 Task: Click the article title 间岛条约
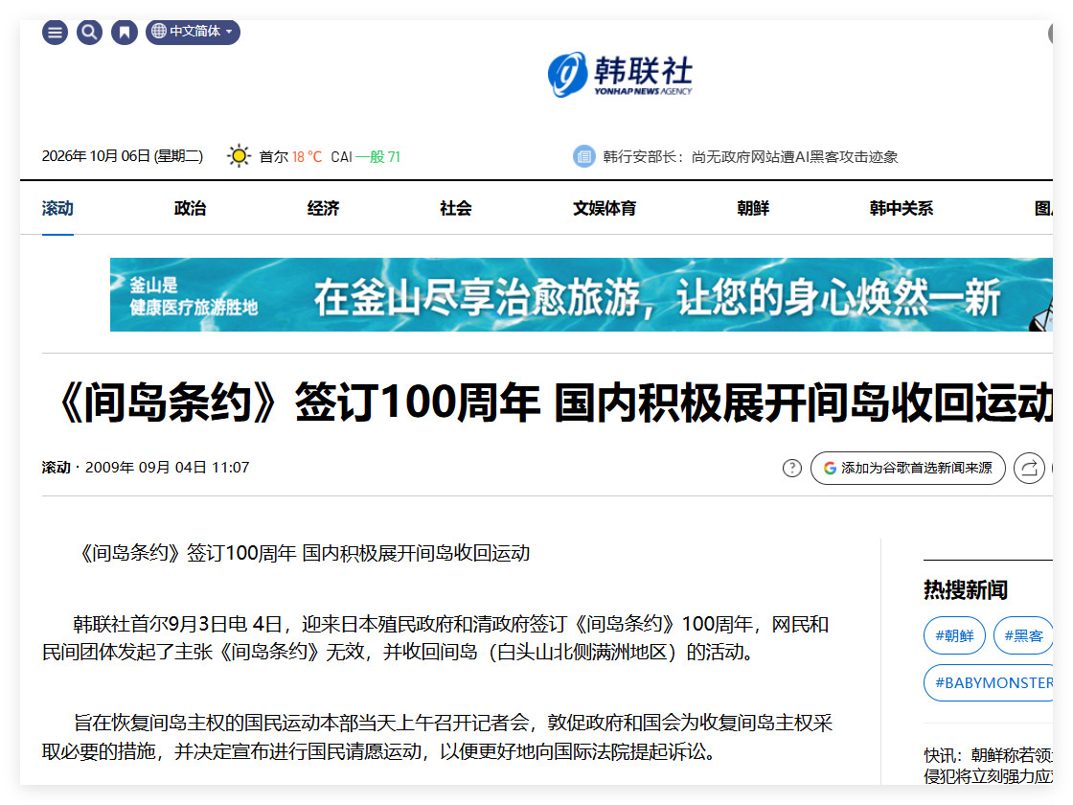point(555,402)
